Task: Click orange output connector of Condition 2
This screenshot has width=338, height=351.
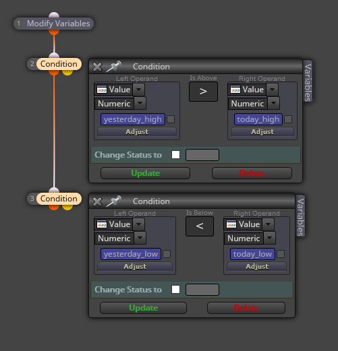Action: [54, 73]
